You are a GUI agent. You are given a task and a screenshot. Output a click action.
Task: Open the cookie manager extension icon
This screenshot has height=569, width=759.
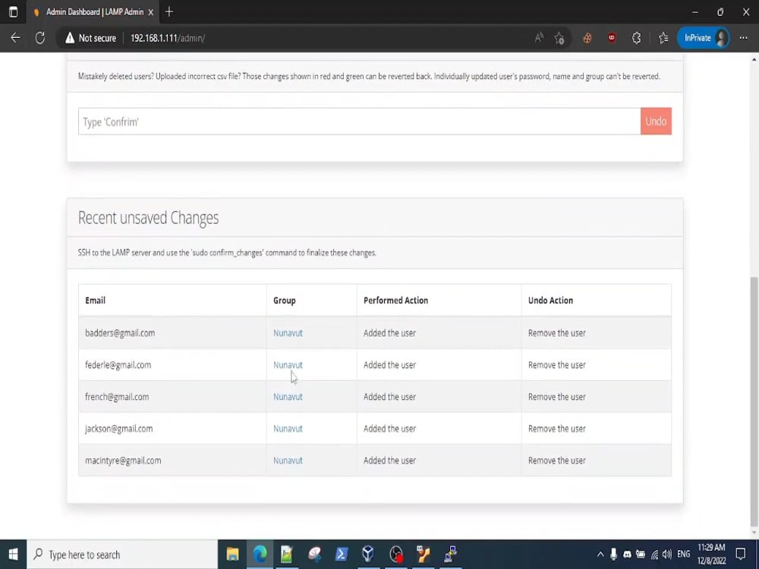click(587, 37)
